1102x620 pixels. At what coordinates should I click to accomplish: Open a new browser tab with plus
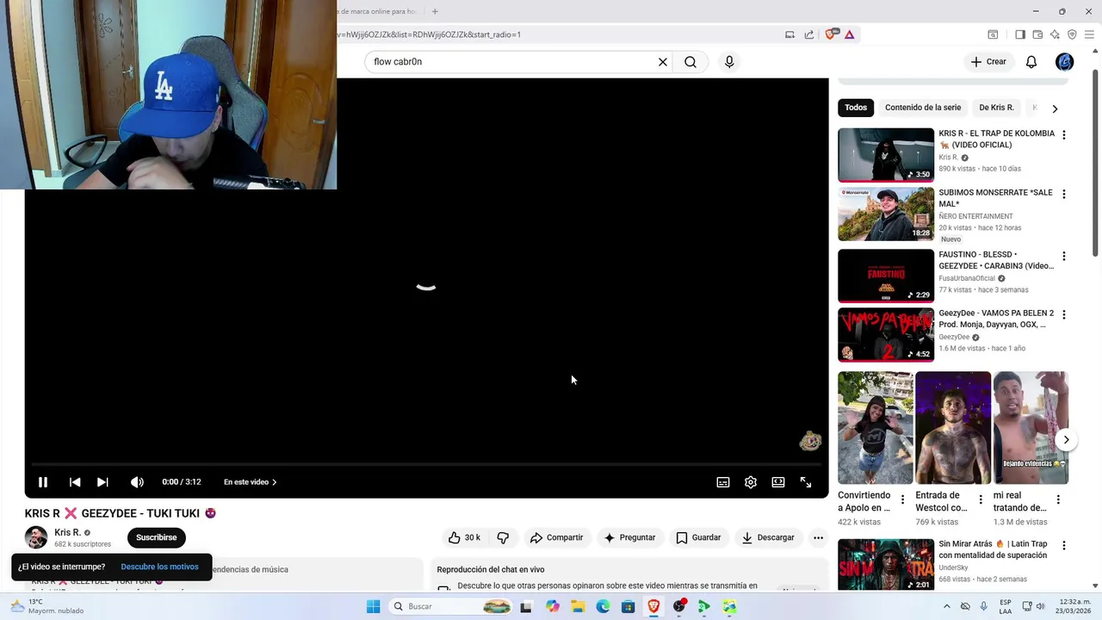point(435,11)
